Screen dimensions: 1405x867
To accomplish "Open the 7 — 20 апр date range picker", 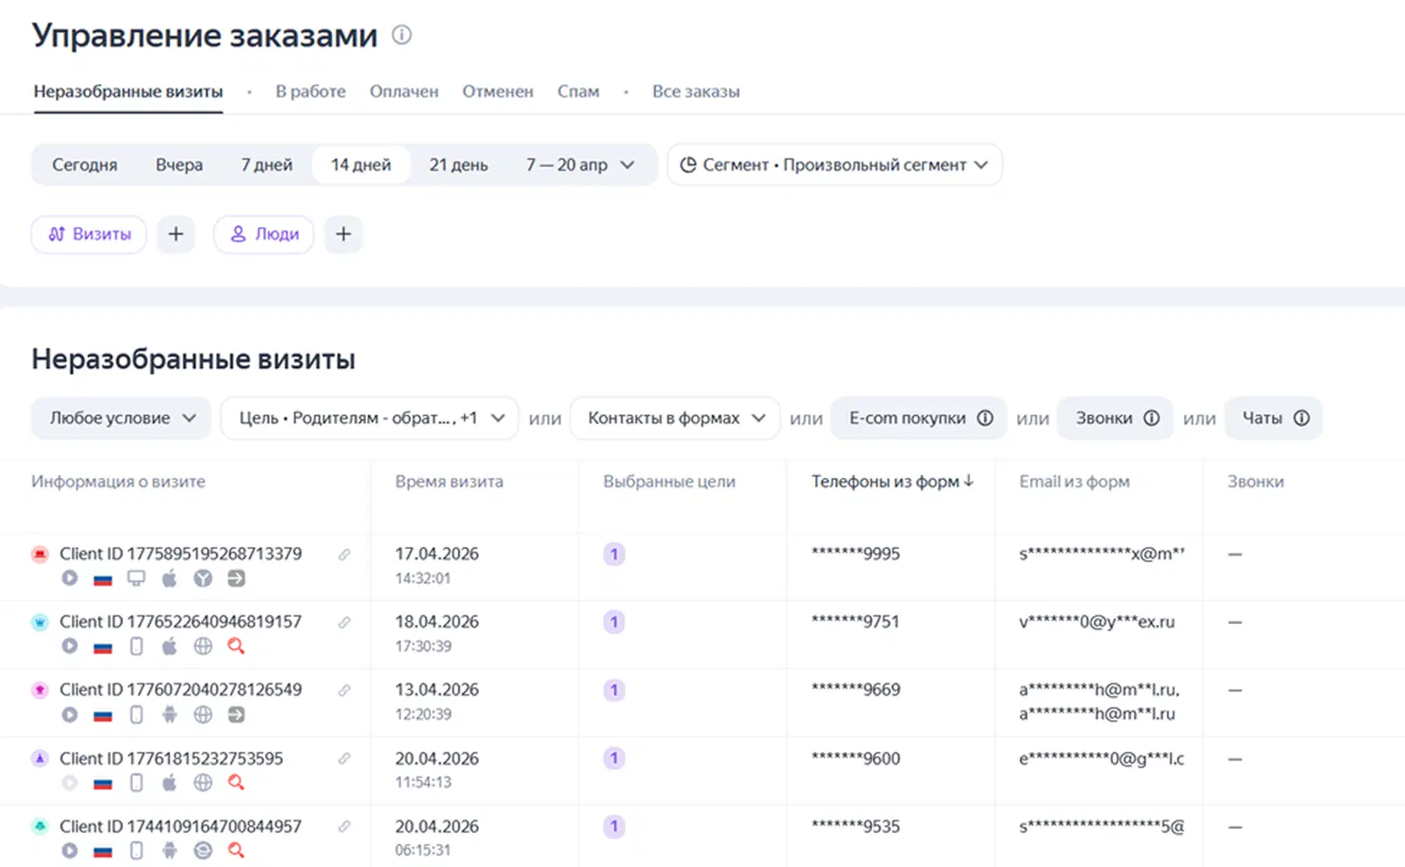I will (580, 165).
